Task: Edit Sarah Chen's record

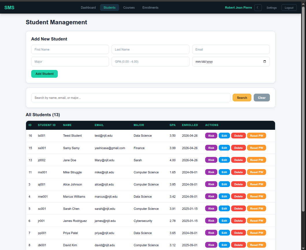Action: pyautogui.click(x=224, y=209)
